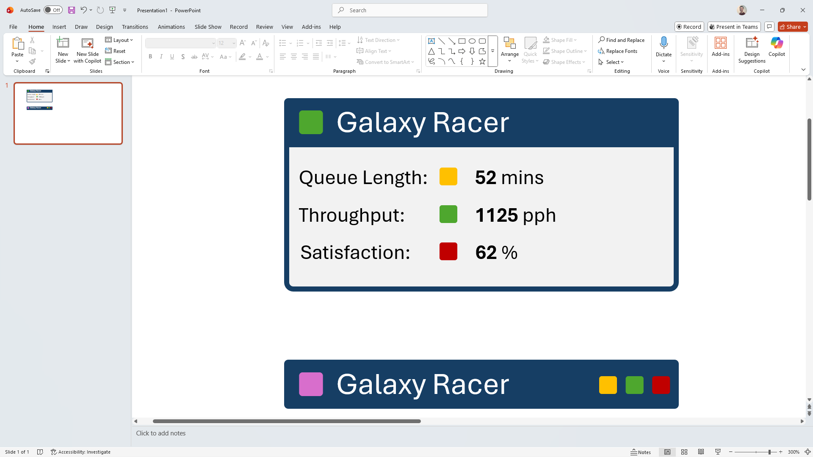The image size is (813, 457).
Task: Open the Slide Show tab
Action: (x=207, y=27)
